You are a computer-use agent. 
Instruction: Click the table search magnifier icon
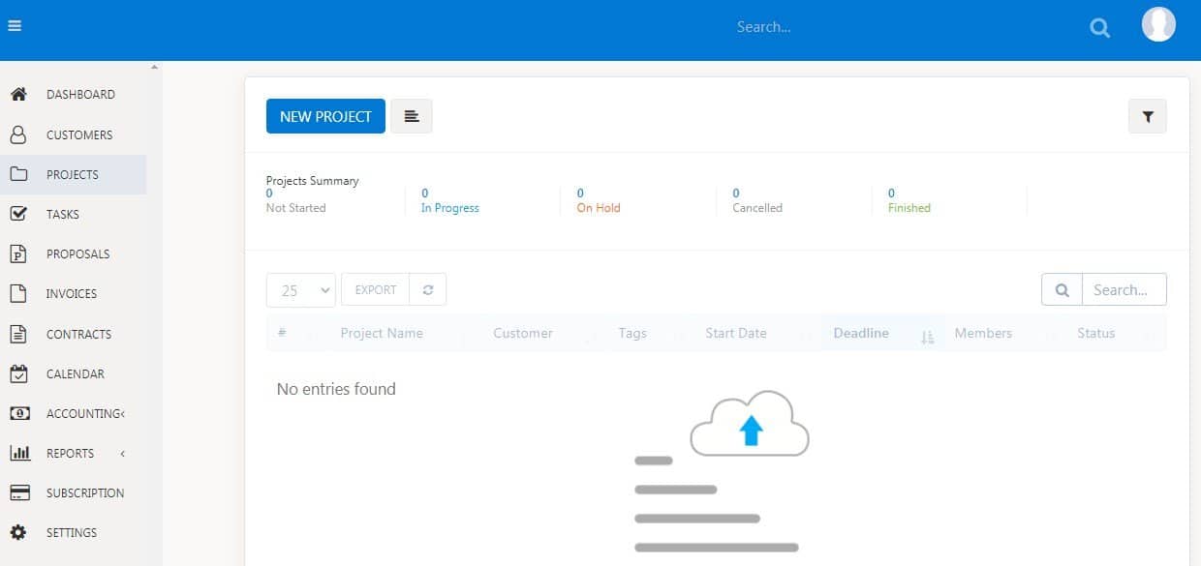click(1062, 289)
